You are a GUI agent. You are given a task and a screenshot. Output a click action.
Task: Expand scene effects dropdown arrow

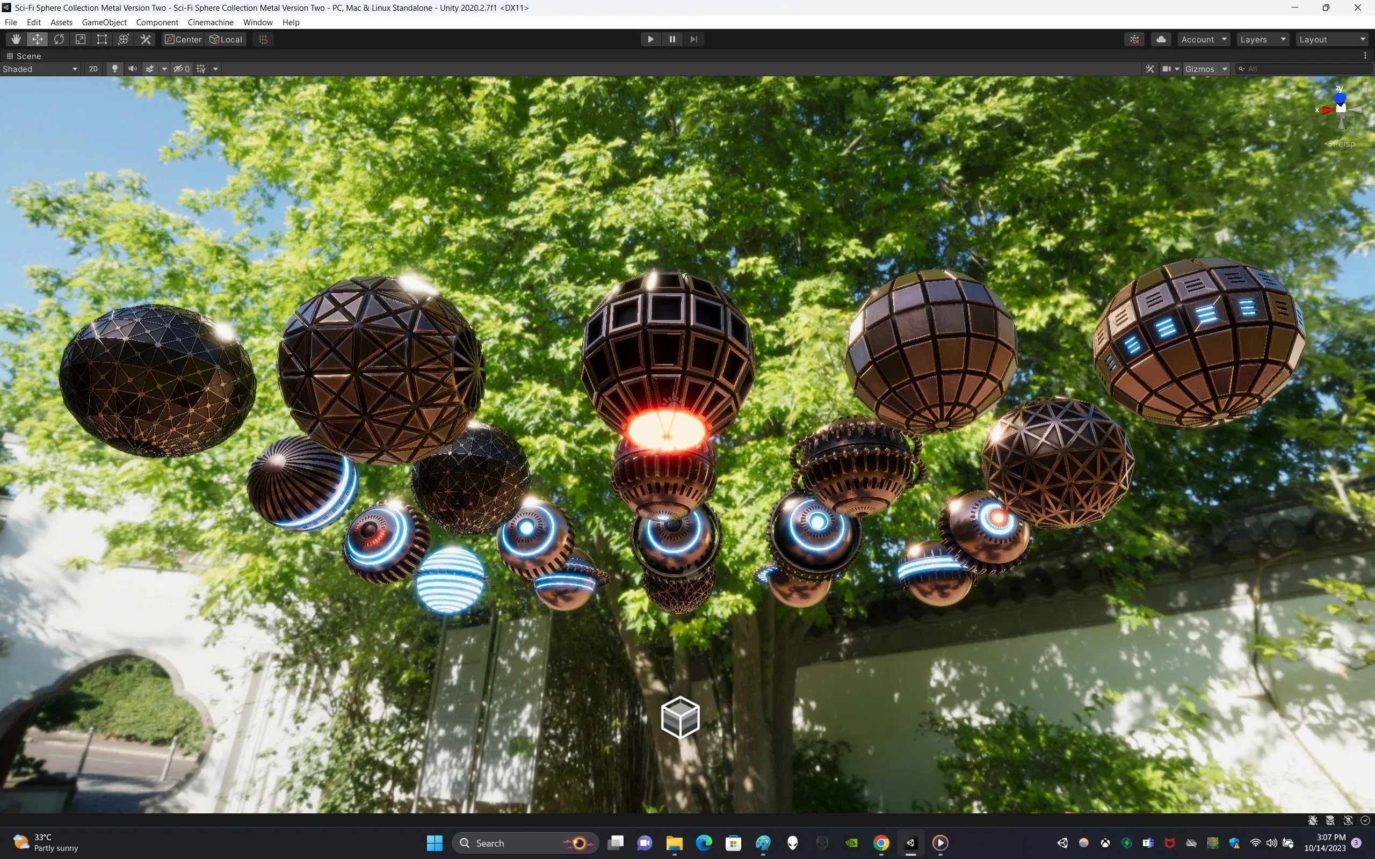164,69
